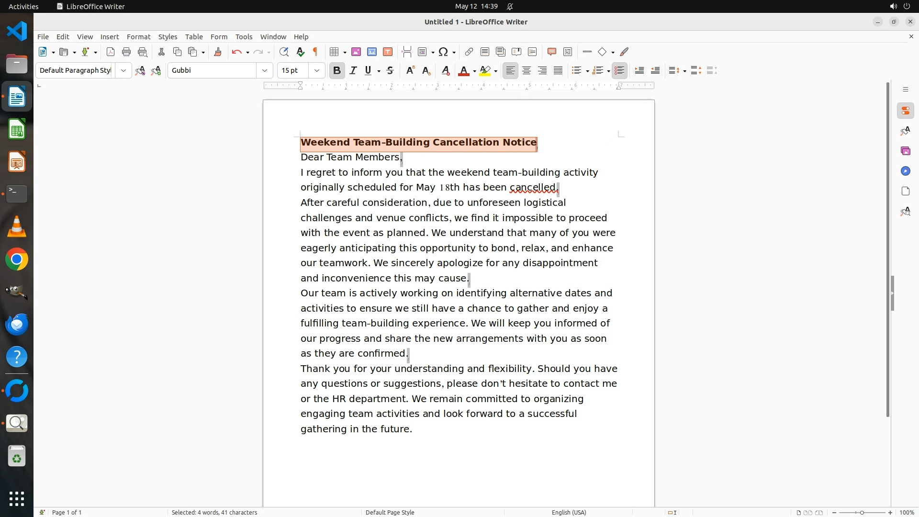Open the 15 pt font size dropdown
Viewport: 919px width, 517px height.
tap(316, 70)
